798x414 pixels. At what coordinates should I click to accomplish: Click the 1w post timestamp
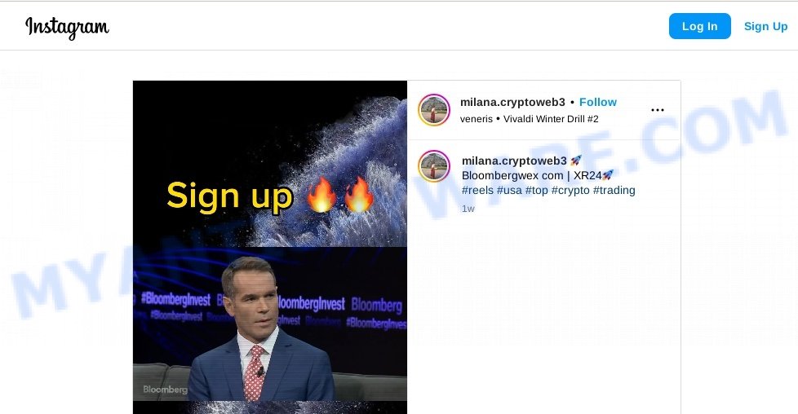pos(468,209)
